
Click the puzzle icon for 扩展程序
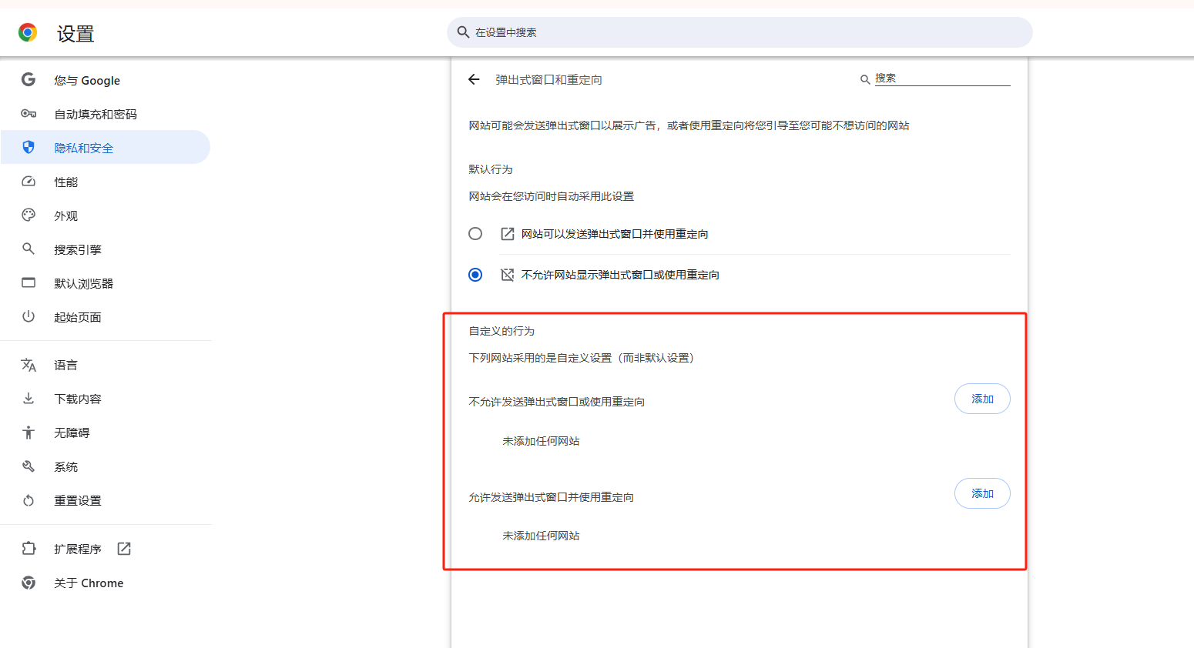(x=29, y=549)
